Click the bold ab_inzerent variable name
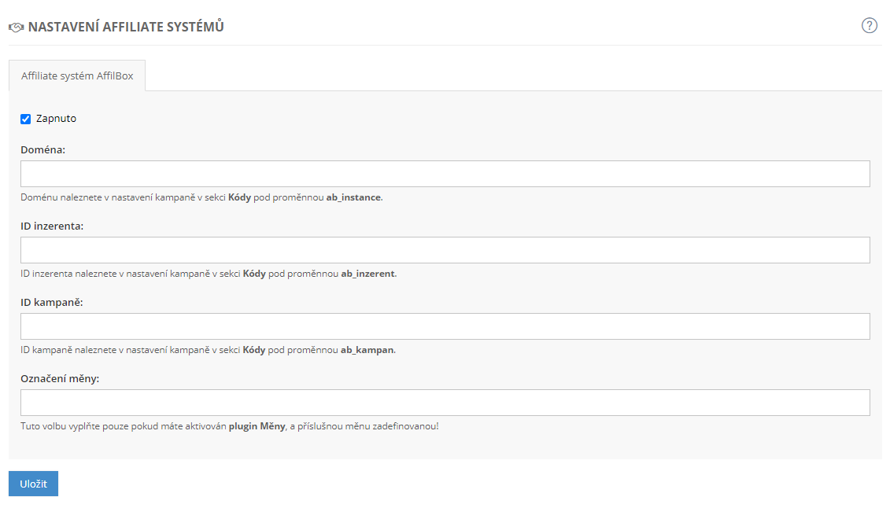This screenshot has height=508, width=890. coord(368,274)
